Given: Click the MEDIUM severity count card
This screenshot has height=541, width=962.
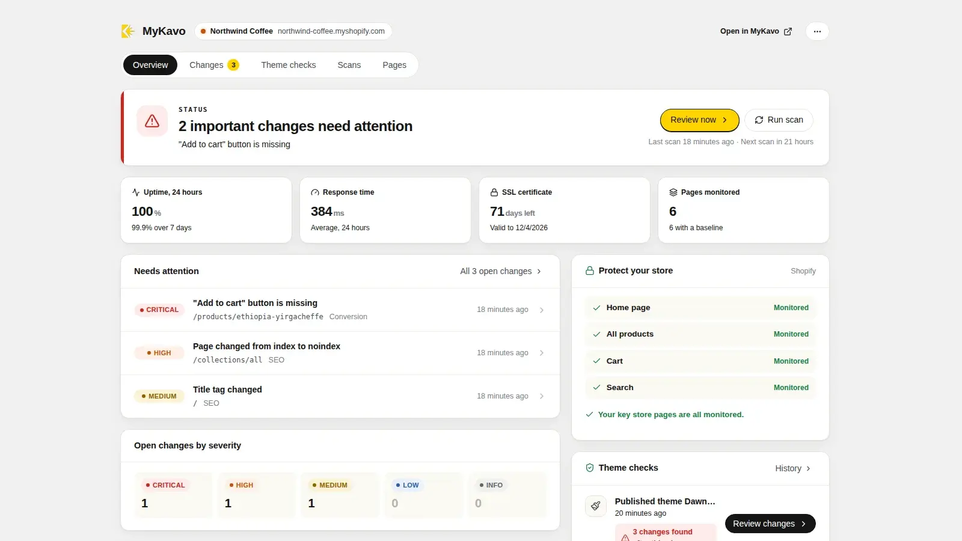Looking at the screenshot, I should point(341,495).
